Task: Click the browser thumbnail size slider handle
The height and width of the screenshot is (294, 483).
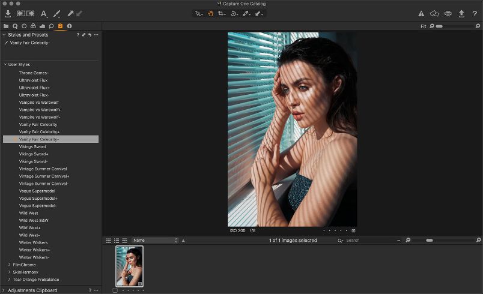Action: (x=430, y=241)
